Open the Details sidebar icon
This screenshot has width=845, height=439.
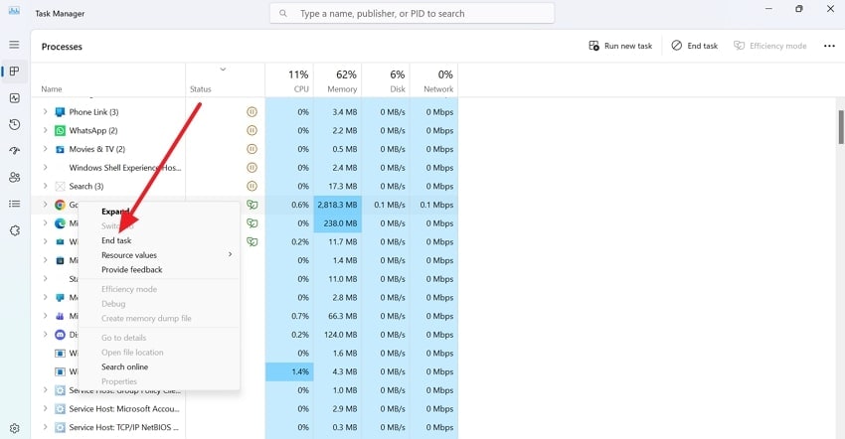coord(15,204)
